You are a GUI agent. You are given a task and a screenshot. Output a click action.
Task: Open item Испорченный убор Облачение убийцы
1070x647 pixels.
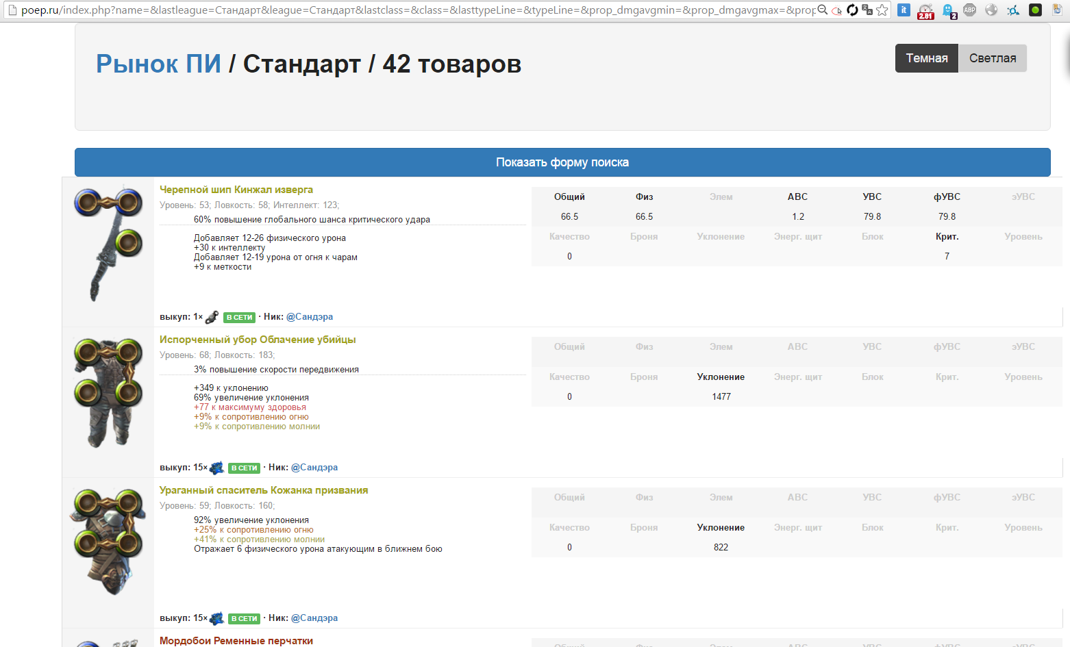tap(258, 340)
